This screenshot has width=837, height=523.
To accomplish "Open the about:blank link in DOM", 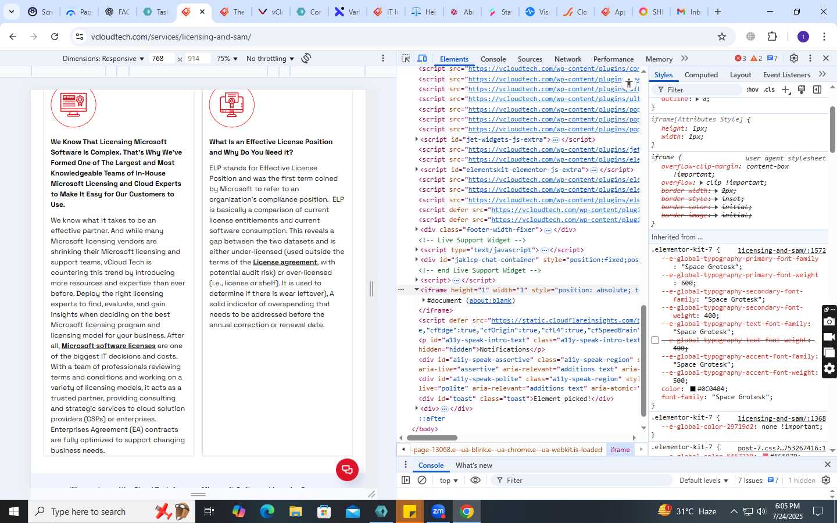I will (491, 300).
